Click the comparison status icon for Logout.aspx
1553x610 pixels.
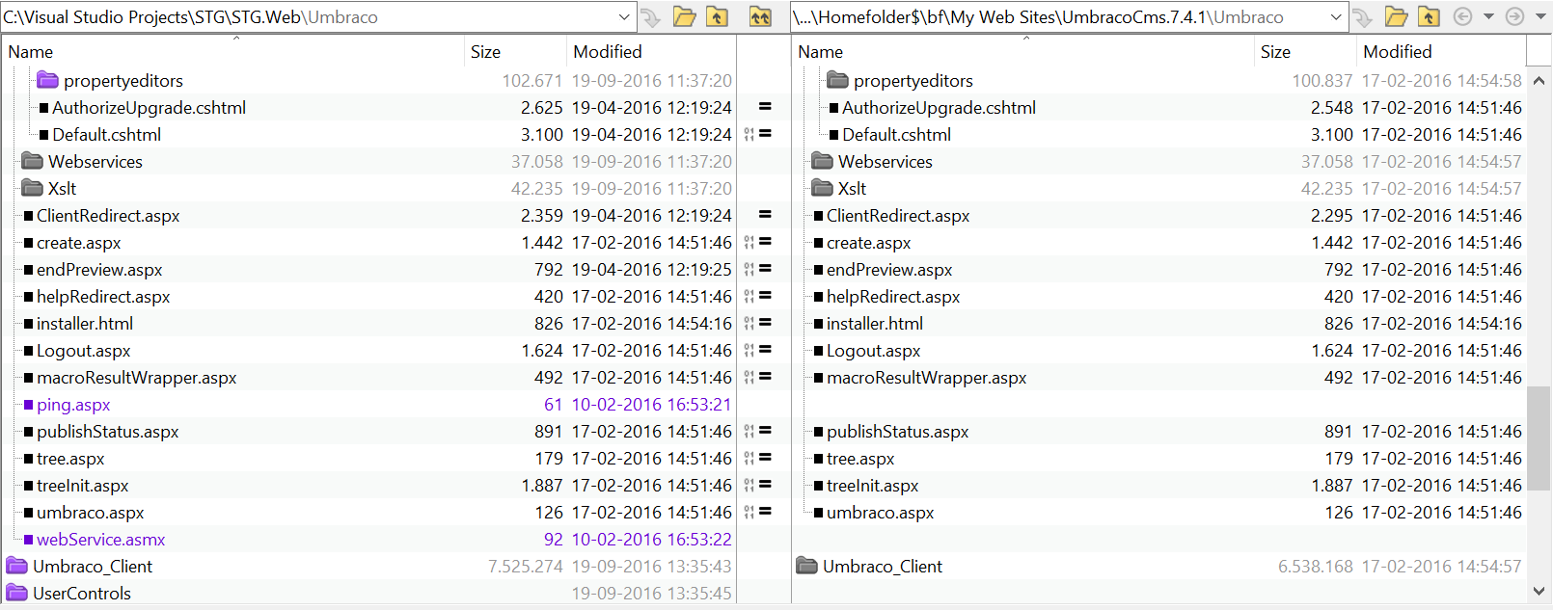click(x=758, y=350)
